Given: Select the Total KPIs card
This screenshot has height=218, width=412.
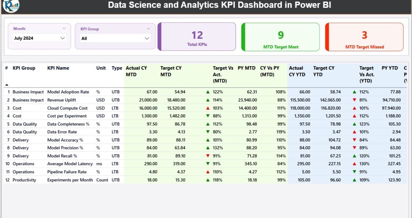Looking at the screenshot, I should [197, 37].
